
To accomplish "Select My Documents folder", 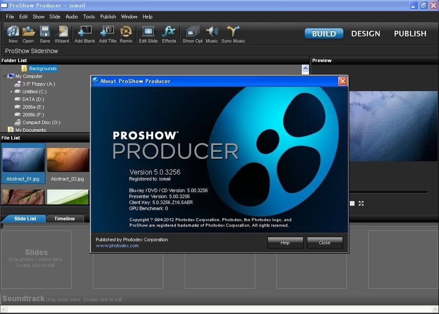I will (31, 130).
